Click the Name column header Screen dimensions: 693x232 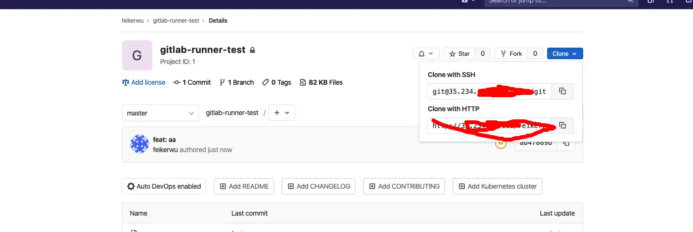coord(139,213)
